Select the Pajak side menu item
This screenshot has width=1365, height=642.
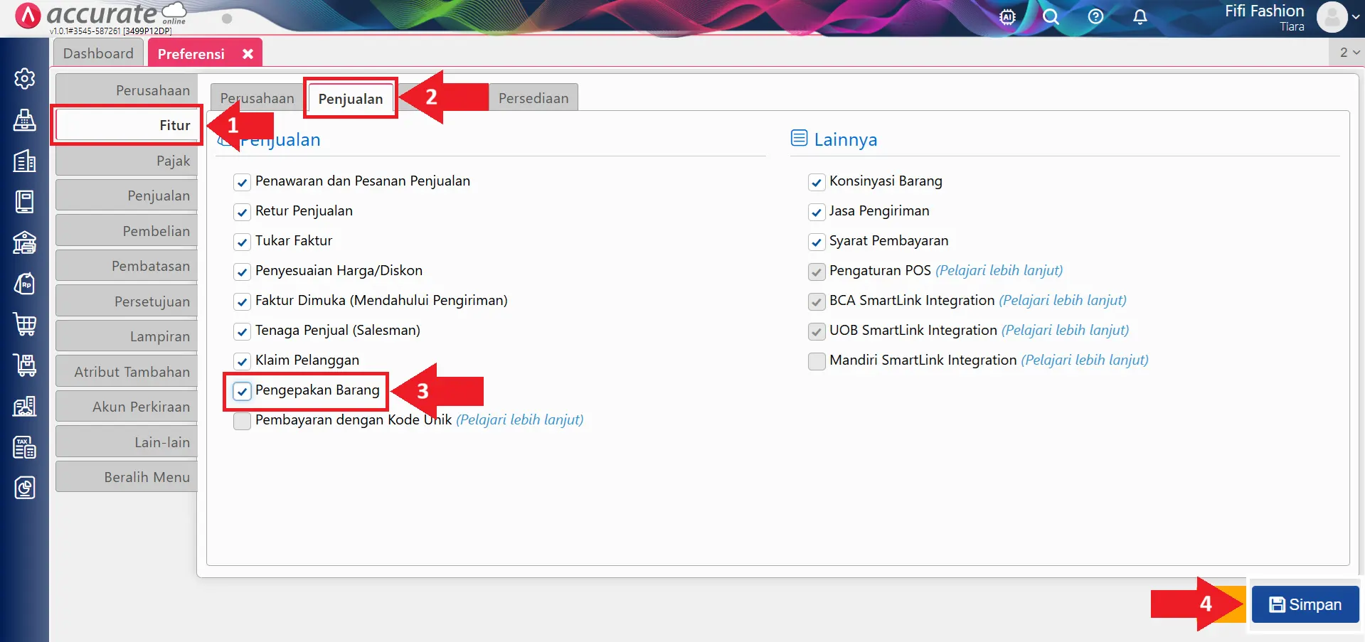127,161
